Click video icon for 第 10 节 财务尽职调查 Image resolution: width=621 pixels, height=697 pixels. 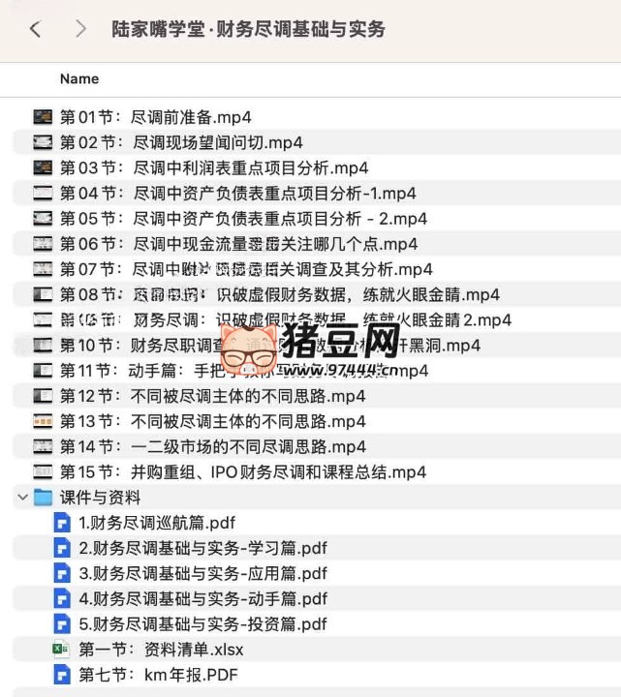click(43, 345)
